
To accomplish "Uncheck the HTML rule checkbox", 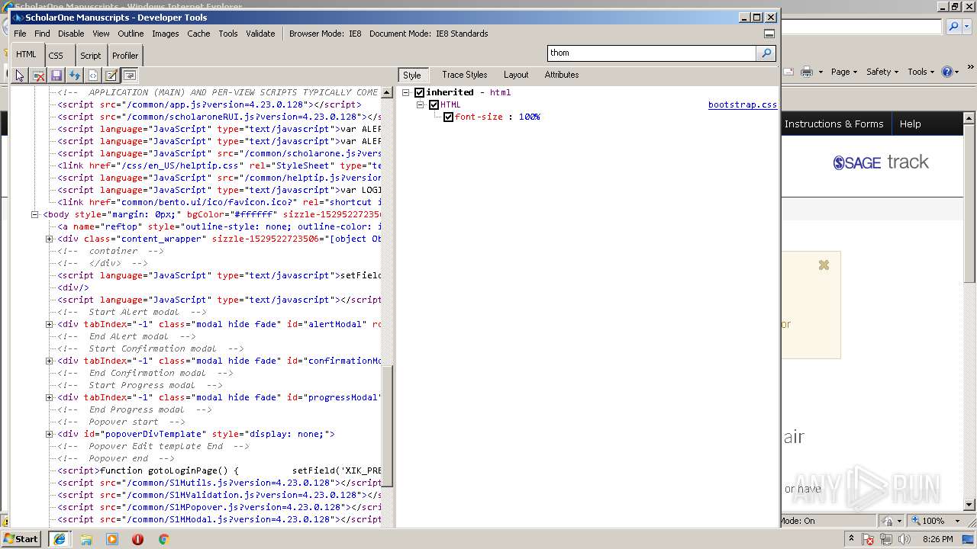I will 434,105.
